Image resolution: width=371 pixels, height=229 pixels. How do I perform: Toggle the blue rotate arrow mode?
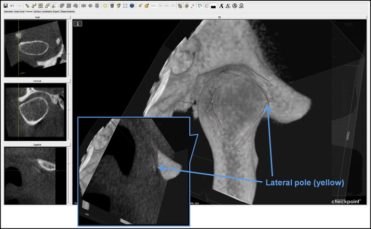(199, 6)
